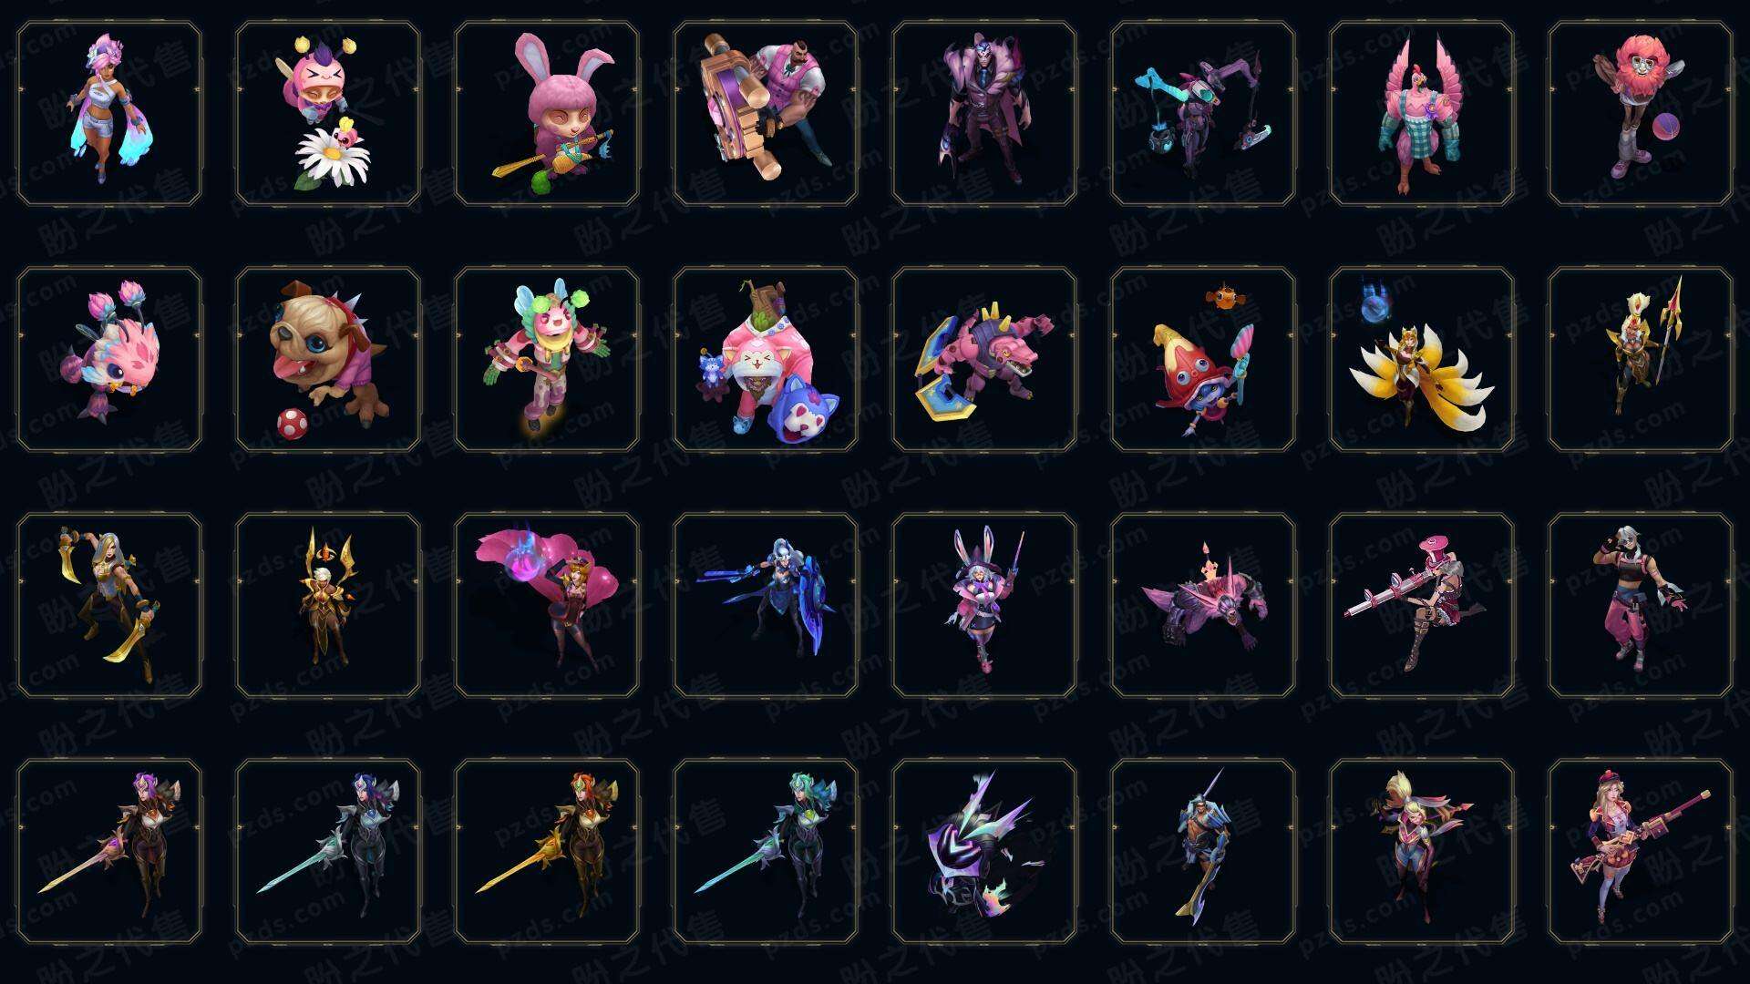Image resolution: width=1750 pixels, height=984 pixels.
Task: Choose the pink flamingo-winged chicken skin
Action: click(x=1422, y=114)
